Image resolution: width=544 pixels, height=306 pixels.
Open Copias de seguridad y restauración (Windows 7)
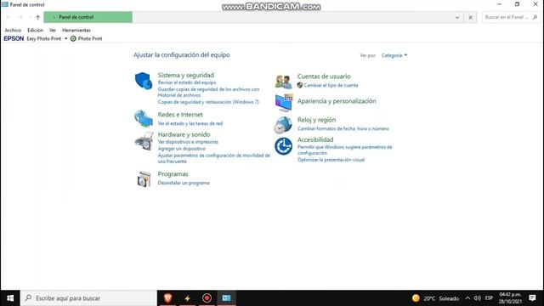tap(208, 102)
